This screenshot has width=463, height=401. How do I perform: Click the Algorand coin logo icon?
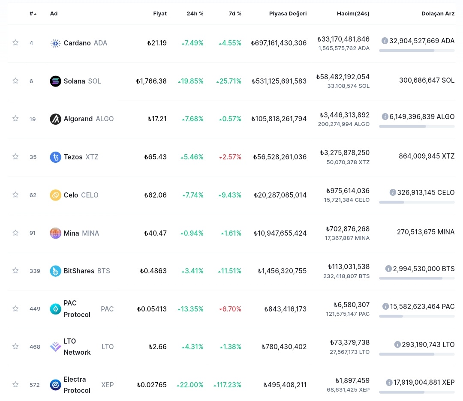point(55,119)
